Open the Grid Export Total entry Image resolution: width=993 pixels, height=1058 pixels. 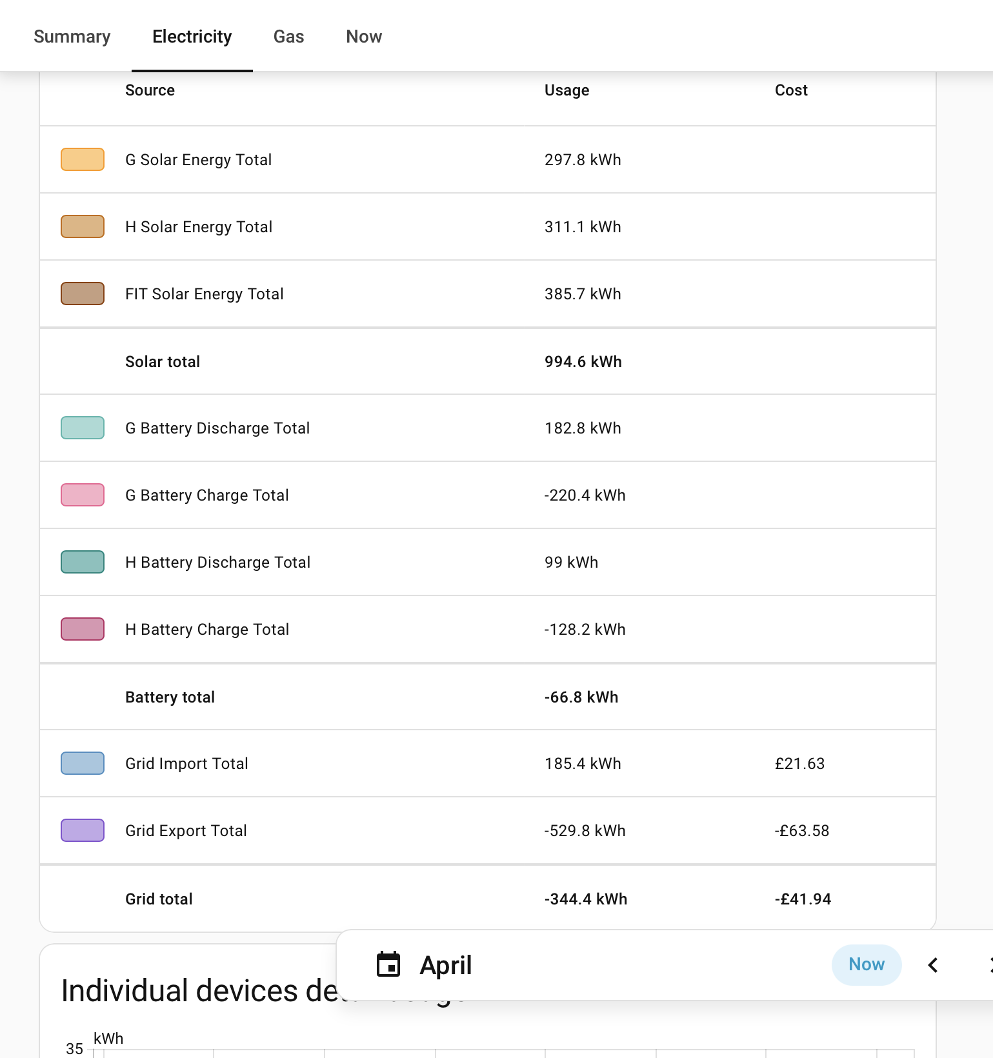pyautogui.click(x=488, y=830)
